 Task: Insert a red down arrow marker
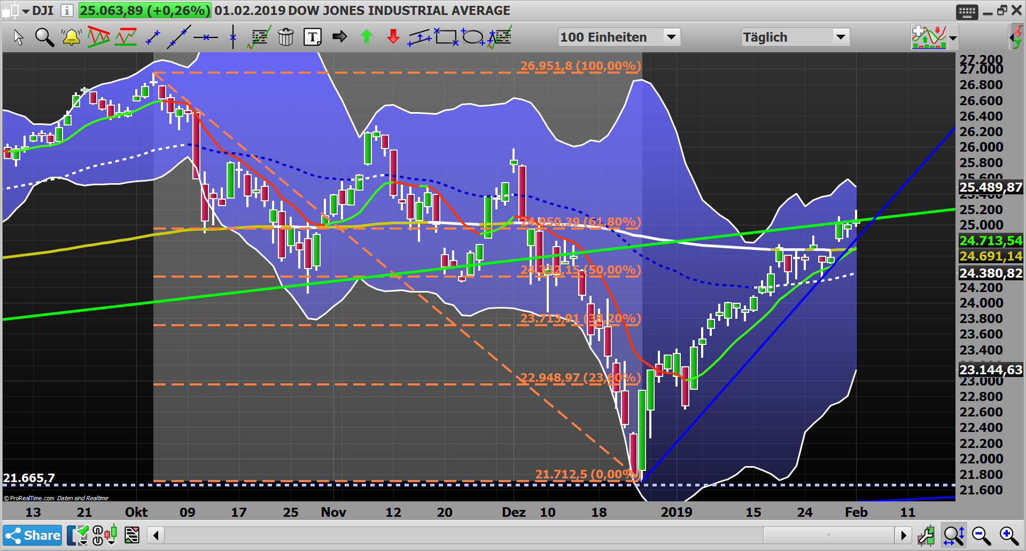coord(393,37)
